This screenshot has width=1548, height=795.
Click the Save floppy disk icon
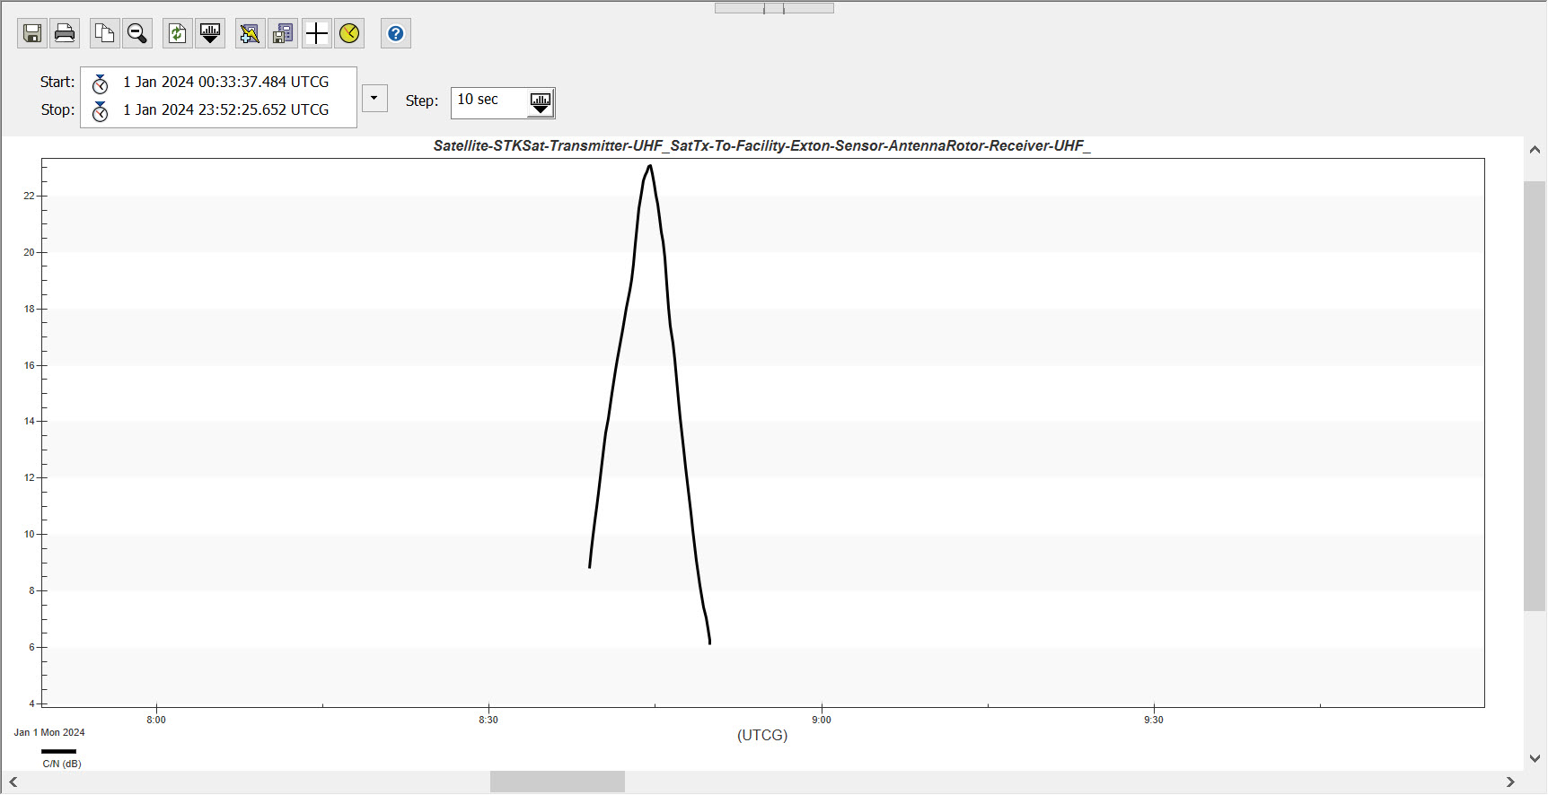[x=32, y=34]
